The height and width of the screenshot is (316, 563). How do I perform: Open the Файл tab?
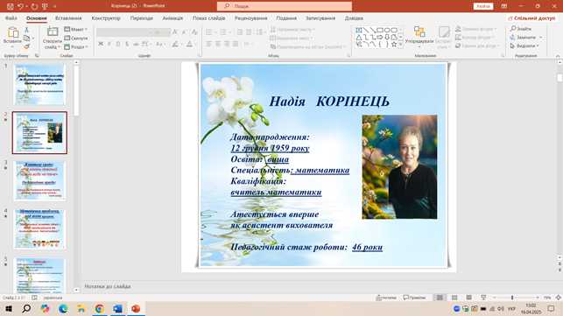(11, 18)
